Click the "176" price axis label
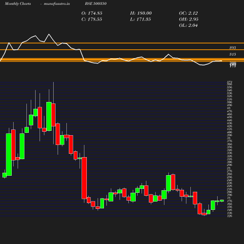Image resolution: width=244 pixels, height=244 pixels. (229, 201)
